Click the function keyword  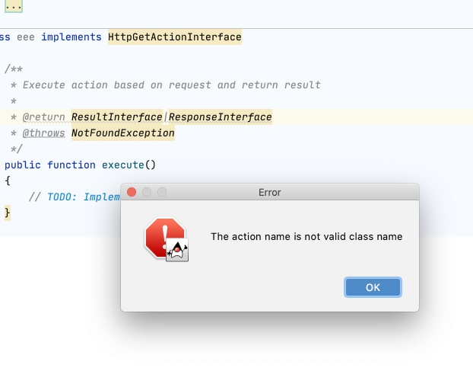coord(71,165)
